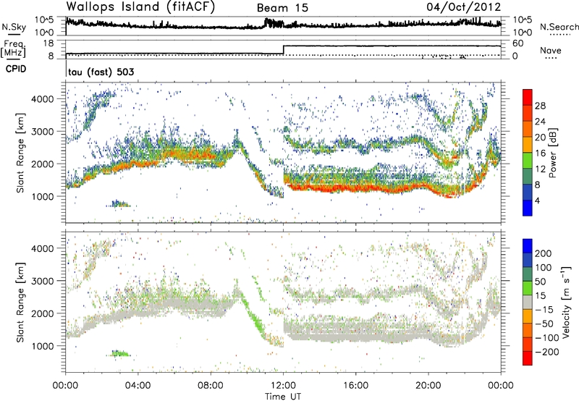The height and width of the screenshot is (401, 579).
Task: Click the "Slant Range [km]" label of velocity panel
Action: coord(20,303)
